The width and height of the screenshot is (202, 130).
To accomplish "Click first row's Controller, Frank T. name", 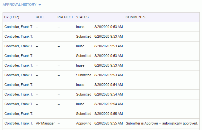I will (19, 27).
